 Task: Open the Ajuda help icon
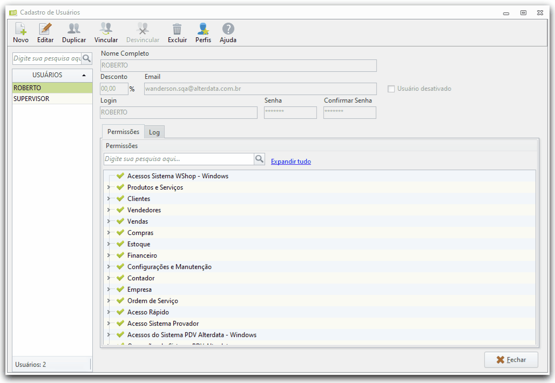[x=228, y=29]
